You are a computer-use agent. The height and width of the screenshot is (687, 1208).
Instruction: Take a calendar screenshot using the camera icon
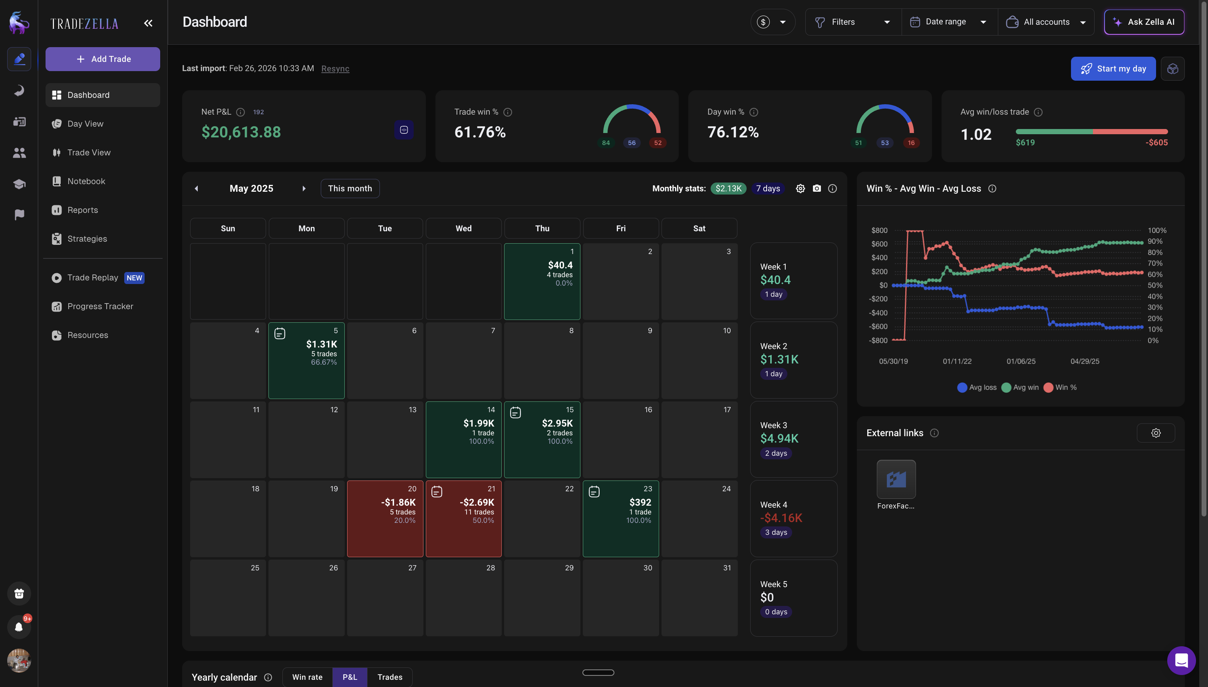pos(817,188)
